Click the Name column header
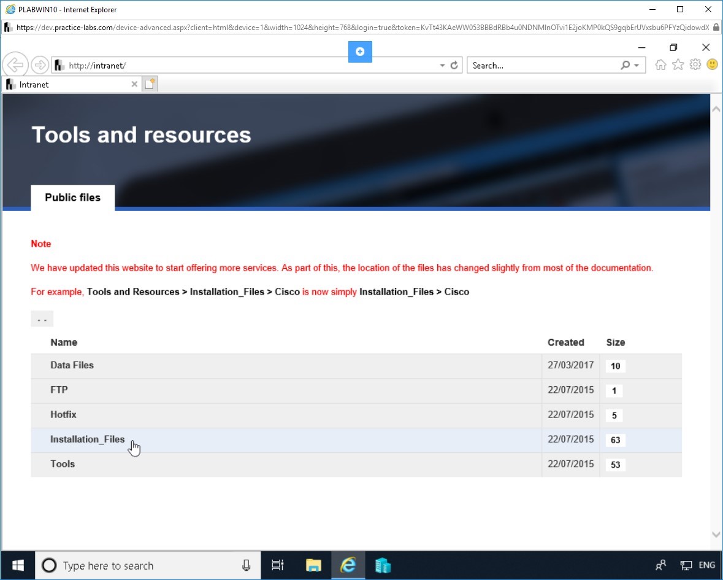 (x=64, y=342)
